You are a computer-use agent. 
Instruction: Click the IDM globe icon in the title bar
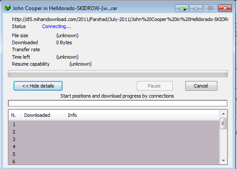(x=7, y=8)
